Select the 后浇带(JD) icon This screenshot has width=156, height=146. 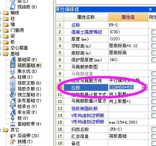pyautogui.click(x=13, y=136)
